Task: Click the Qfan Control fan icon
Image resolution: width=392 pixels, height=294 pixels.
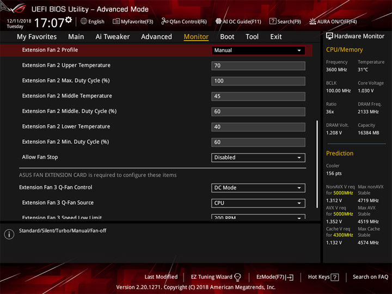Action: tap(164, 21)
